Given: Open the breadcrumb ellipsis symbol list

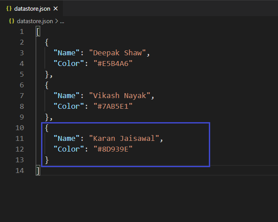Looking at the screenshot, I should [x=62, y=21].
